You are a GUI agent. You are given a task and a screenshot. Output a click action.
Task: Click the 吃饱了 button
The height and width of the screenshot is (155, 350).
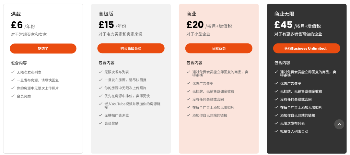pyautogui.click(x=43, y=49)
